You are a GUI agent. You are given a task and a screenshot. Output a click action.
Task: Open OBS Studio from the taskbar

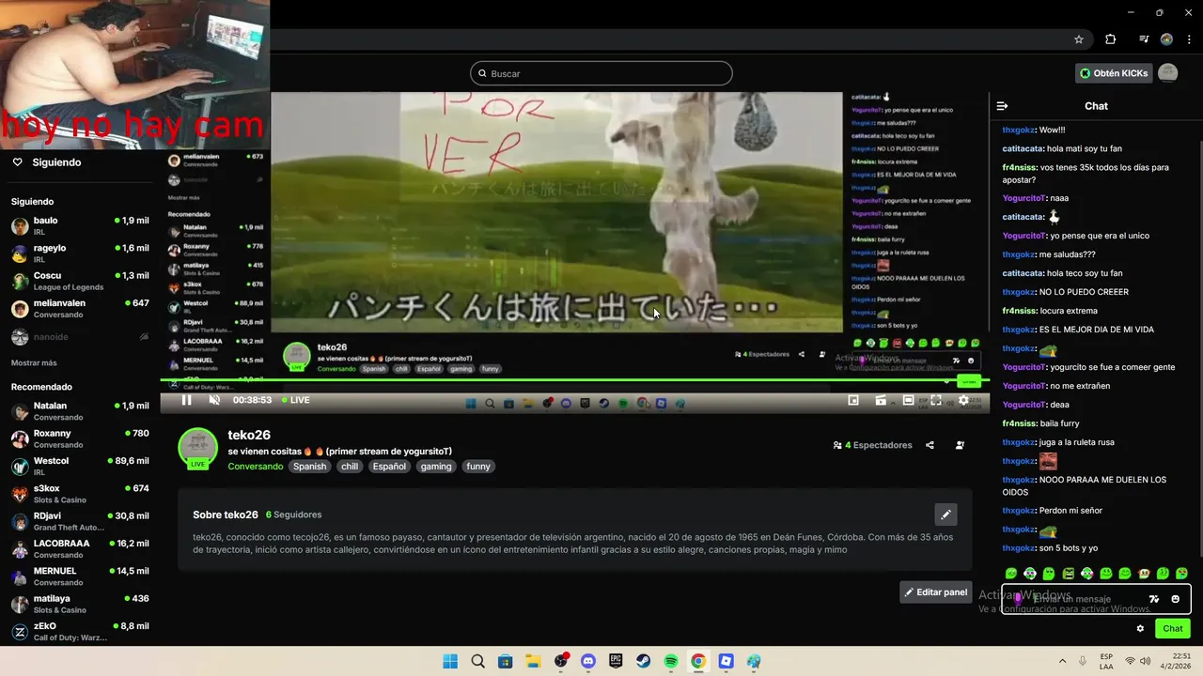tap(561, 661)
